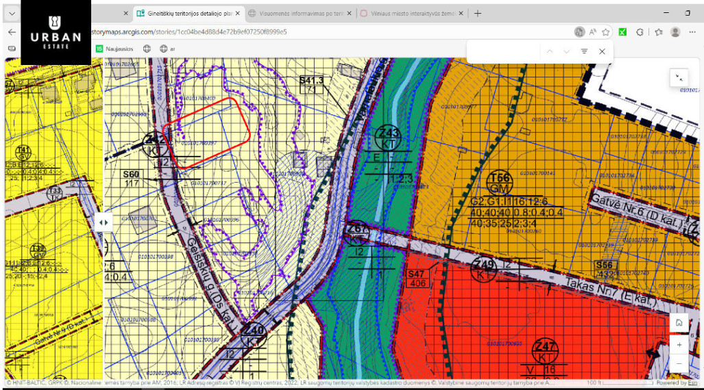Add page to favorites star
704x390 pixels.
[x=606, y=32]
